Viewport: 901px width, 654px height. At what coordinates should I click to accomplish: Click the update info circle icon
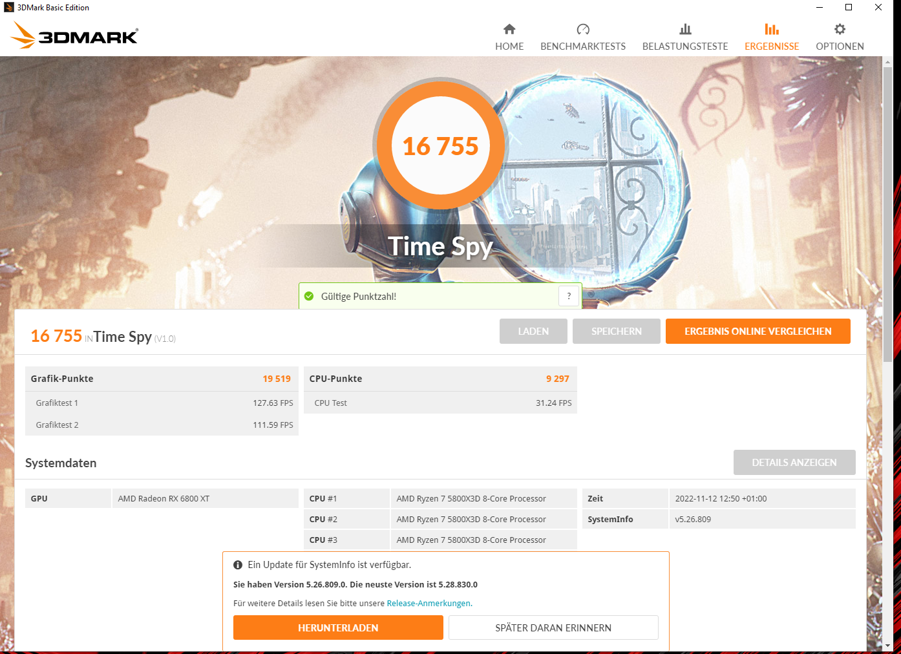point(238,565)
